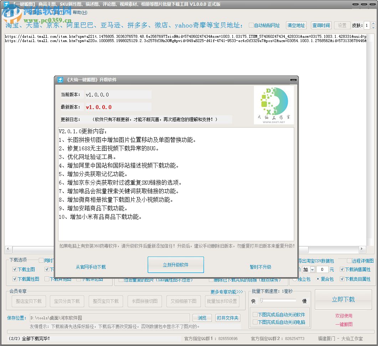Click the 皮肤 up stepper arrow

pyautogui.click(x=373, y=23)
